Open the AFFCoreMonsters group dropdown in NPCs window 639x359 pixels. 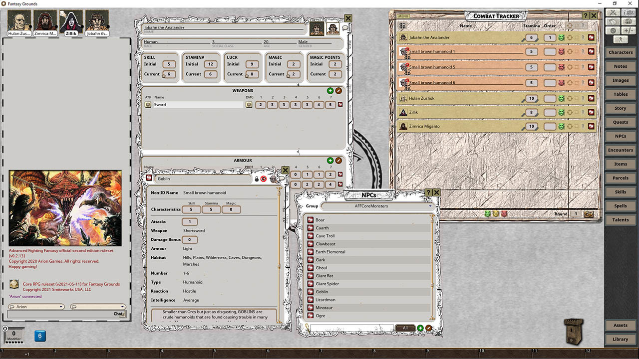(429, 205)
